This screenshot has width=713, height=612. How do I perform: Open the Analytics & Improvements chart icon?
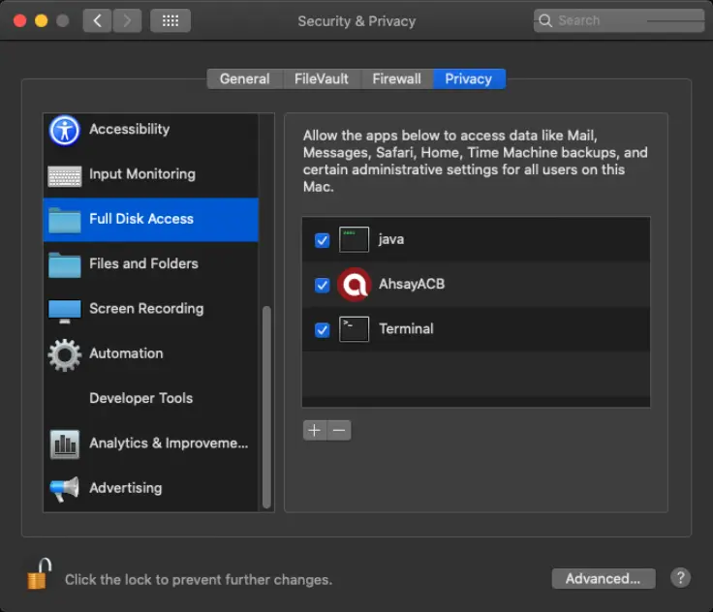65,444
